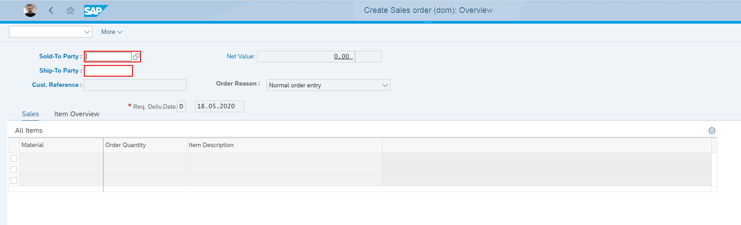Select the first item row checkbox
The height and width of the screenshot is (225, 741).
[x=14, y=158]
